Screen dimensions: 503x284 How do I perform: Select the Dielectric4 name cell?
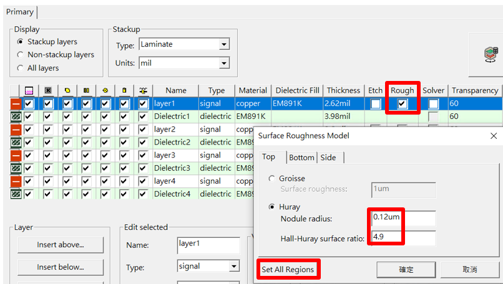pyautogui.click(x=175, y=194)
